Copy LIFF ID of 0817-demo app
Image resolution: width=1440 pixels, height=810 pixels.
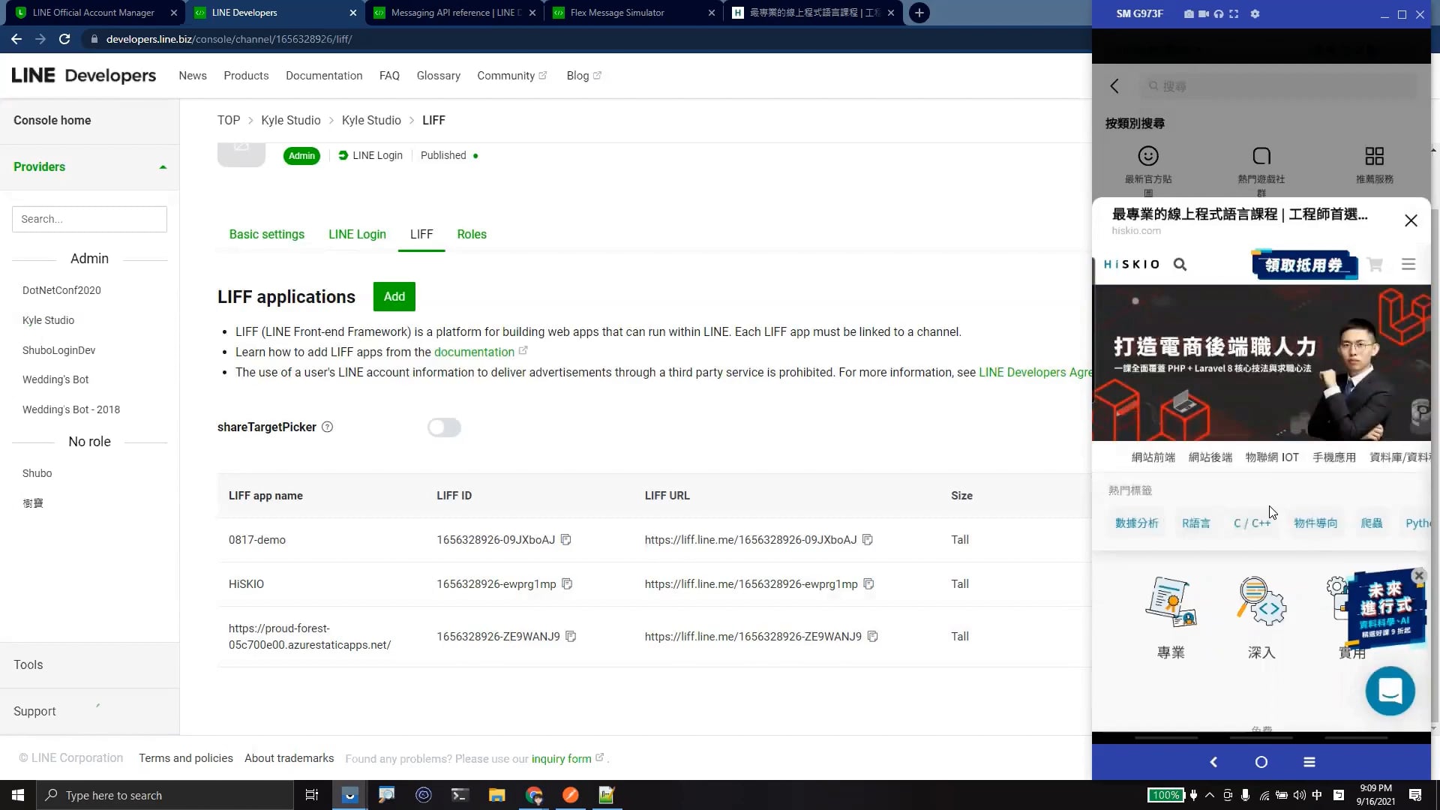[566, 540]
